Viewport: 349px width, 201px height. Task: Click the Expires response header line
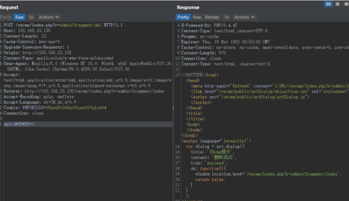[225, 42]
